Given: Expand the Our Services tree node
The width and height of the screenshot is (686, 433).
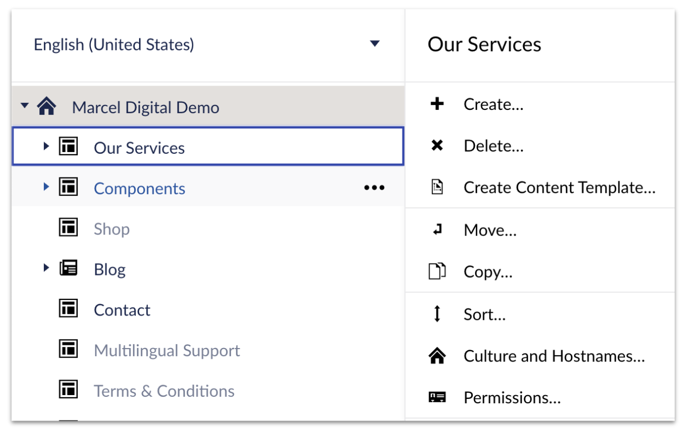Looking at the screenshot, I should coord(45,146).
